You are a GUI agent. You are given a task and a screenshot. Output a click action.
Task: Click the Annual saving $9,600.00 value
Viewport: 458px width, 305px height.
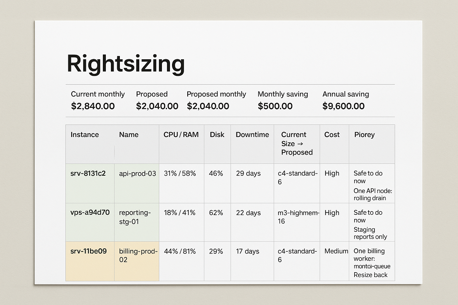[x=343, y=106]
